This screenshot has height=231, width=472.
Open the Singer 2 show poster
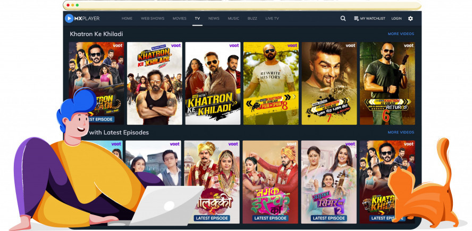[x=328, y=182]
